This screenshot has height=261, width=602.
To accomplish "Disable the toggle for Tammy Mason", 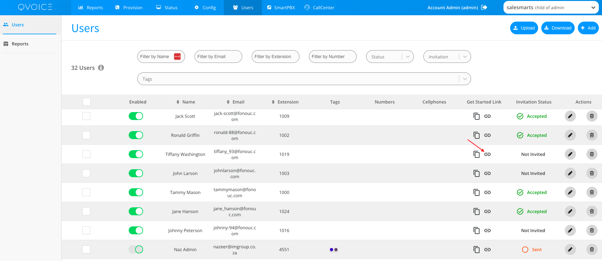I will point(136,192).
